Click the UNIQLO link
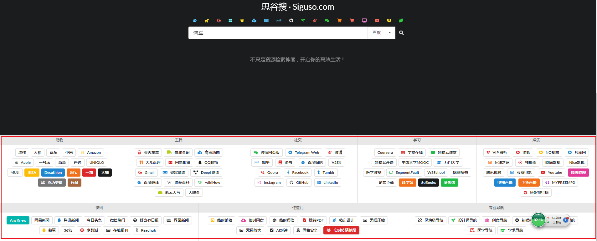This screenshot has height=241, width=597. [x=97, y=163]
